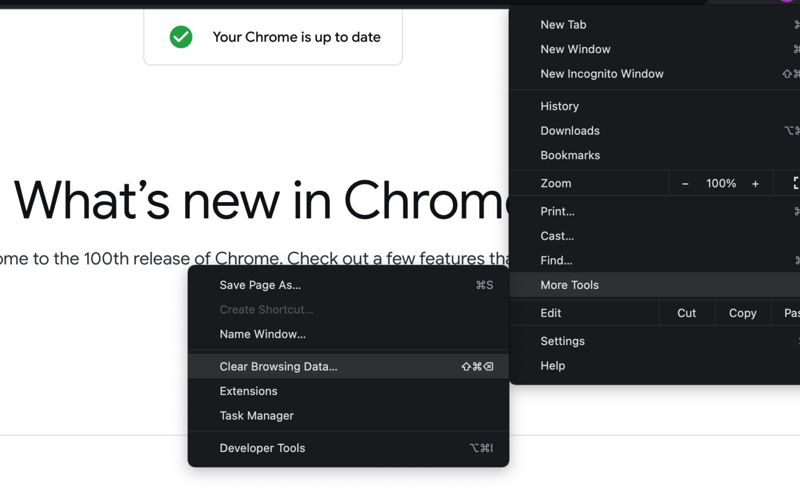Select Cast... menu entry
The image size is (800, 500).
click(x=655, y=236)
